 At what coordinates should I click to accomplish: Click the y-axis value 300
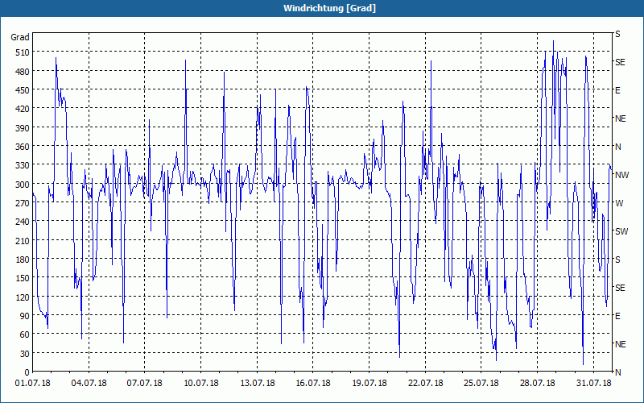[23, 185]
